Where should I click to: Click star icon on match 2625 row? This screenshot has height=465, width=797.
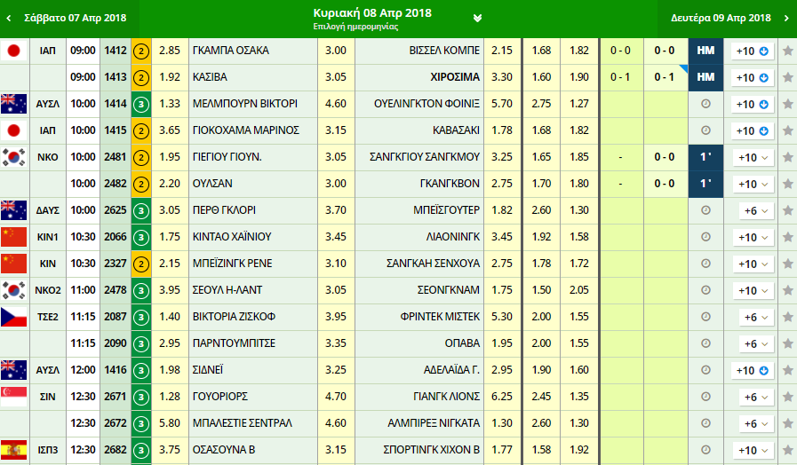click(787, 210)
